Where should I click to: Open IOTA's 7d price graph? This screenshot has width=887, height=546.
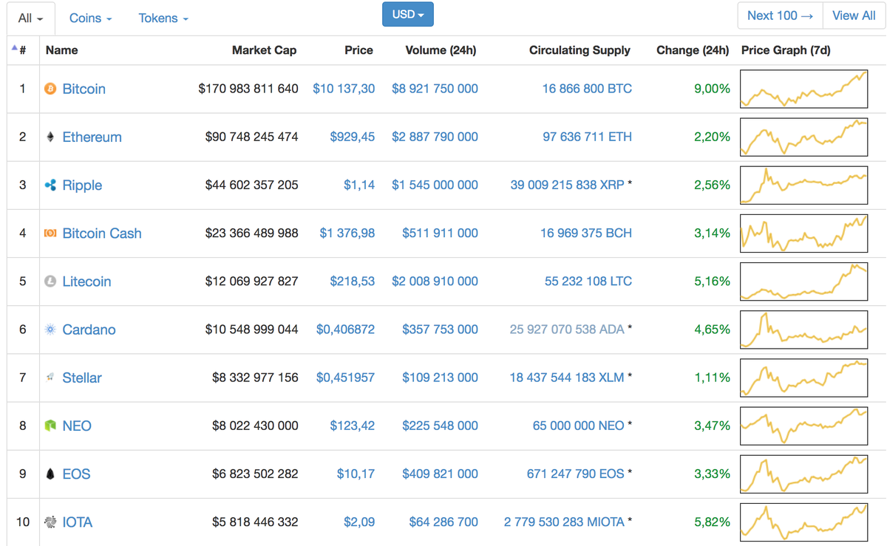(x=804, y=522)
